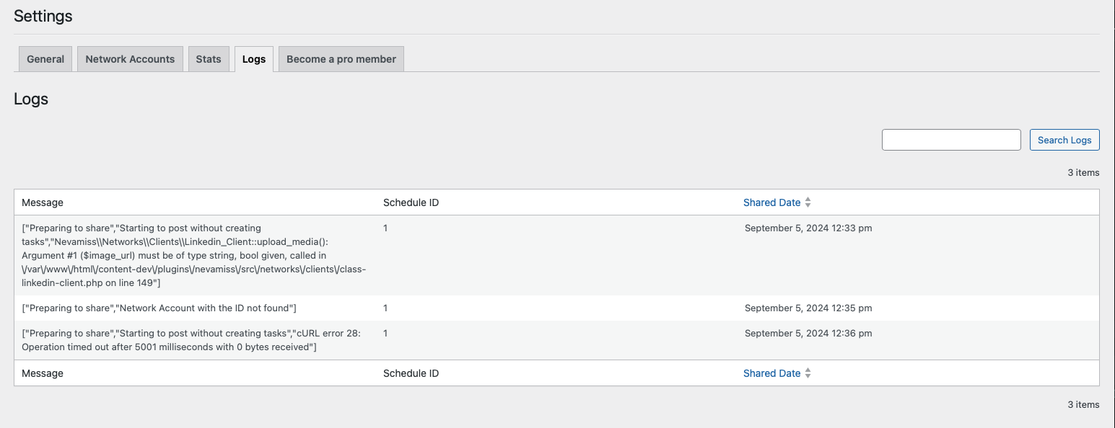Image resolution: width=1115 pixels, height=428 pixels.
Task: Click the 12:36 pm shared date cell
Action: point(808,334)
